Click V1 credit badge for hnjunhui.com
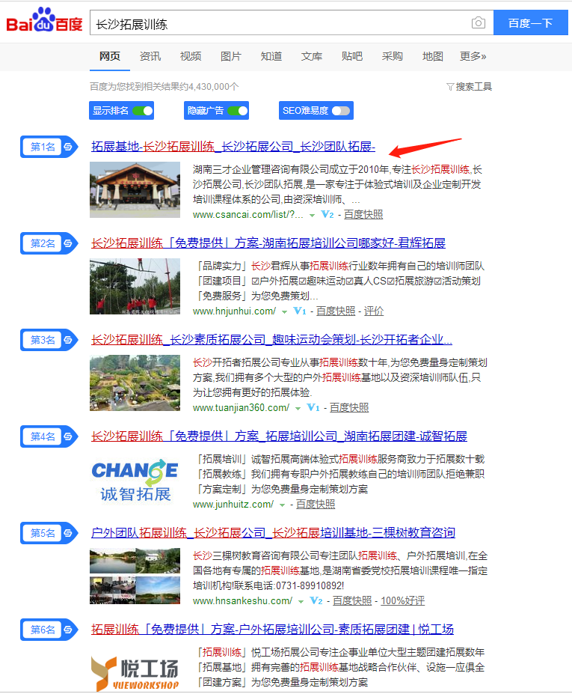 tap(300, 311)
